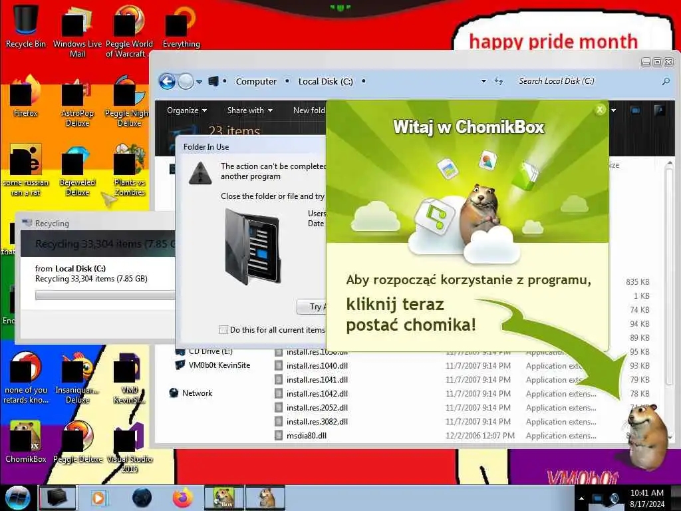The width and height of the screenshot is (681, 511).
Task: Launch Peggle World of Warcraft shortcut
Action: [x=129, y=31]
